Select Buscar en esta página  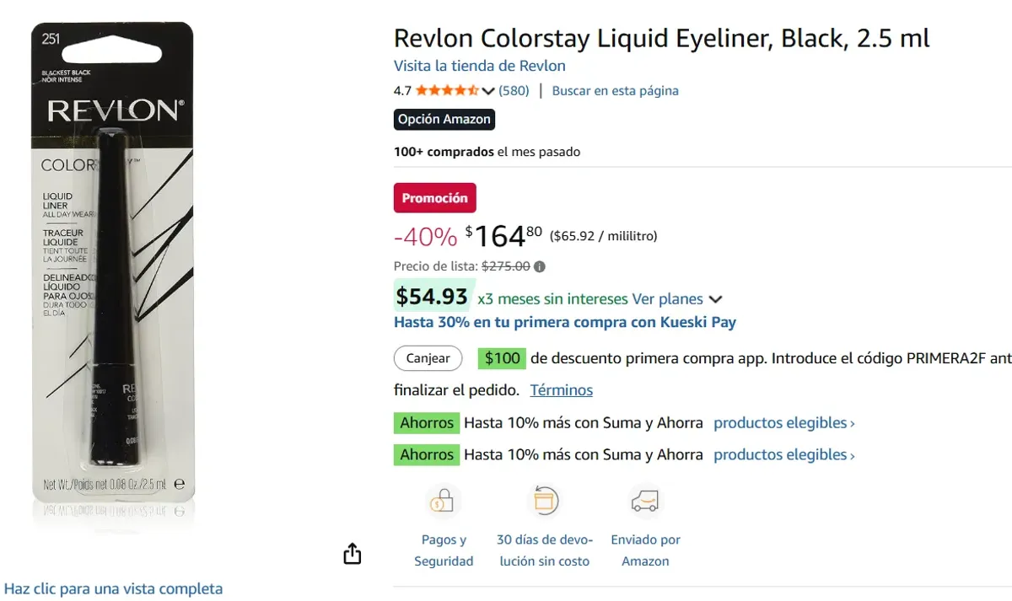[615, 90]
